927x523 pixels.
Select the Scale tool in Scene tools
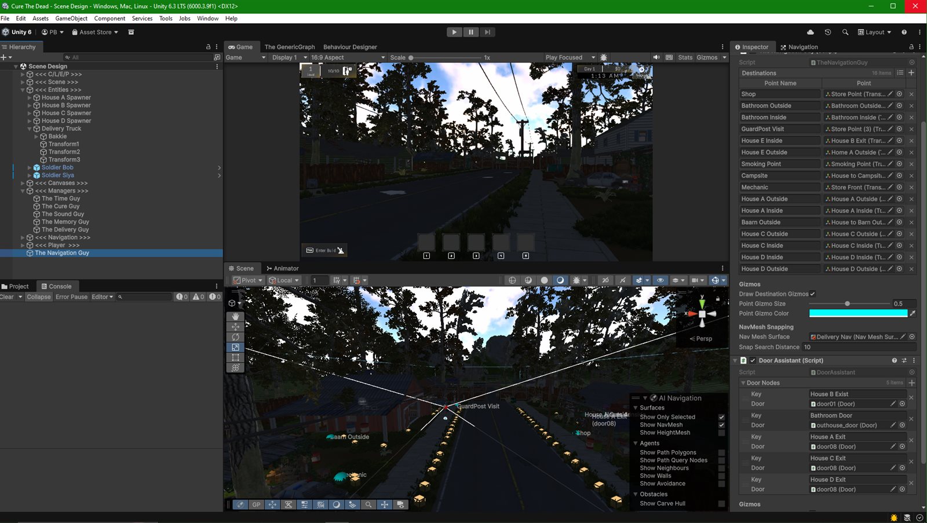click(x=235, y=348)
